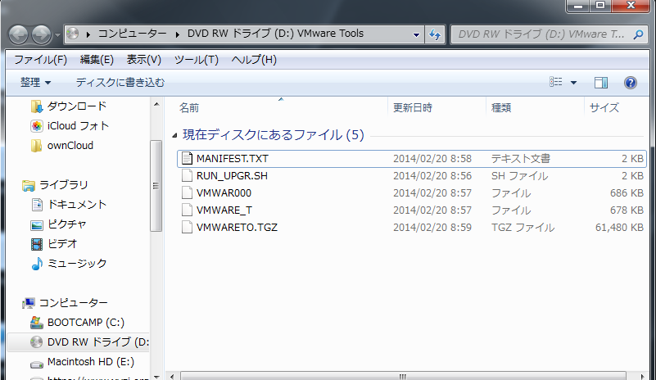Open address bar history dropdown arrow
This screenshot has height=380, width=656.
(416, 34)
